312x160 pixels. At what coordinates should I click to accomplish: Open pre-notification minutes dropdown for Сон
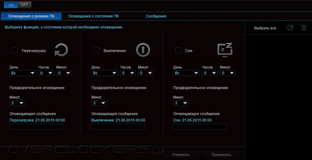(x=181, y=103)
